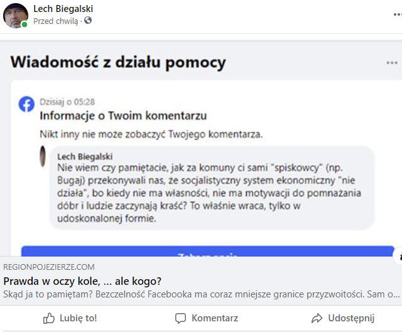Screen dimensions: 402x332
Task: Like the post with the thumbs-up icon
Action: (x=50, y=318)
